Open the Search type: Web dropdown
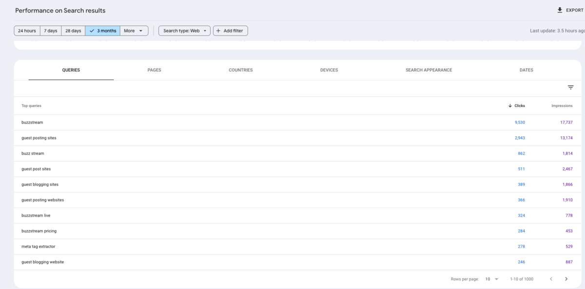This screenshot has width=585, height=289. tap(185, 31)
